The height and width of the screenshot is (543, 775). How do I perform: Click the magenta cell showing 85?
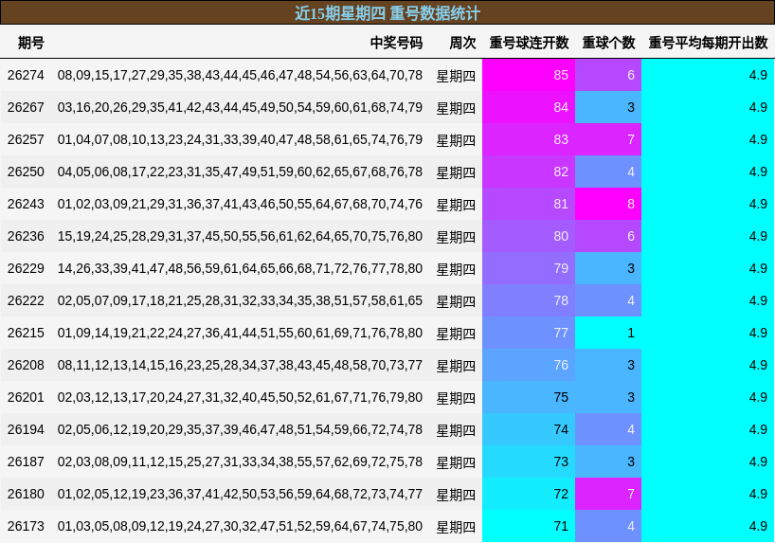529,75
